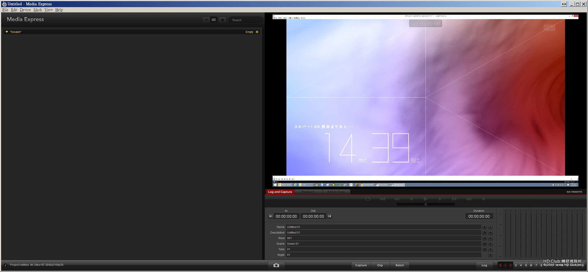Open the Help menu
This screenshot has height=272, width=588.
[x=59, y=10]
